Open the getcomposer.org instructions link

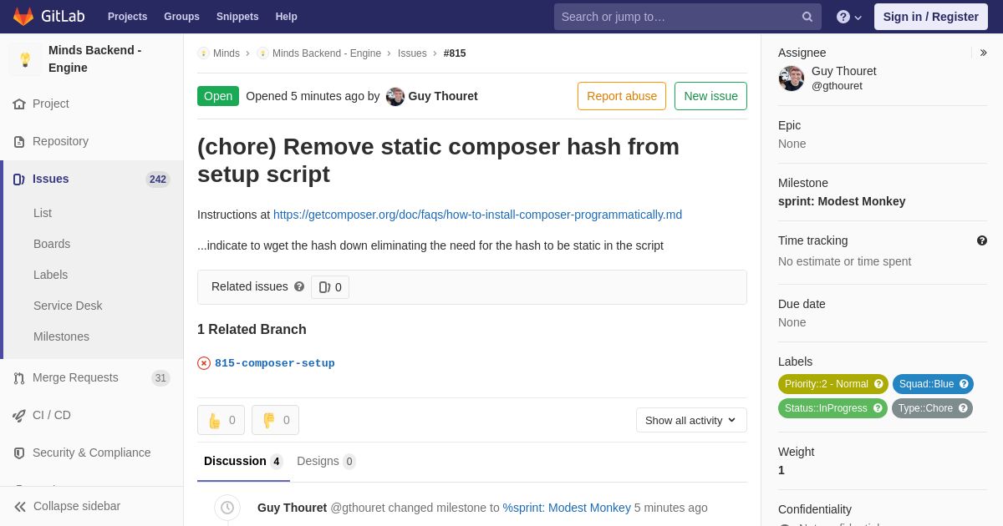click(x=477, y=215)
